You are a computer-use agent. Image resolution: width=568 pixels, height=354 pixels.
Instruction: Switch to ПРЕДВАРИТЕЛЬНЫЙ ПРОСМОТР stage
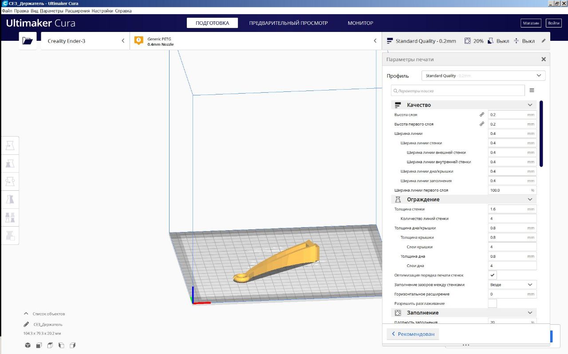288,23
